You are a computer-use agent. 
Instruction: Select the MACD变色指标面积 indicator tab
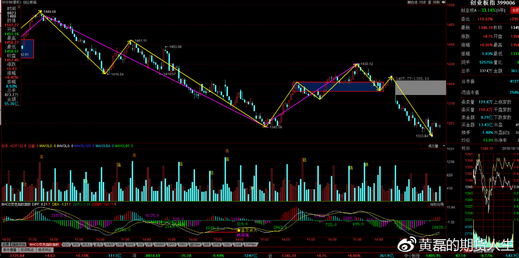(44, 244)
